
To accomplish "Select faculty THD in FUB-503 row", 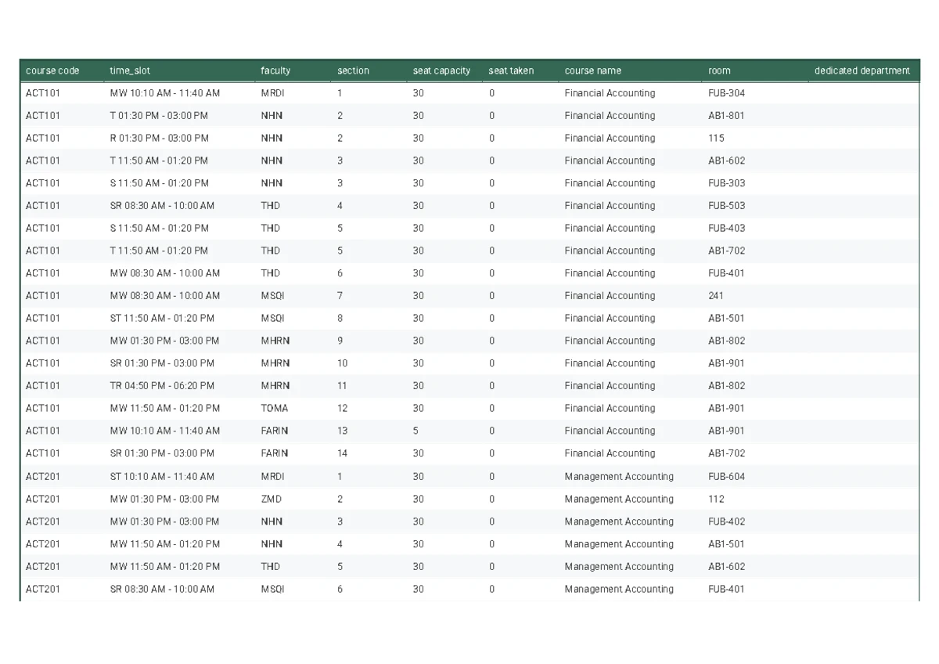I will coord(270,206).
